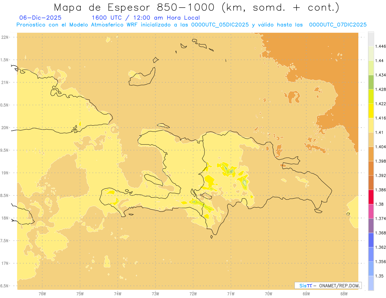Click the 'ONAMET/REP.DOM.' credit label
The width and height of the screenshot is (386, 298).
[x=340, y=285]
